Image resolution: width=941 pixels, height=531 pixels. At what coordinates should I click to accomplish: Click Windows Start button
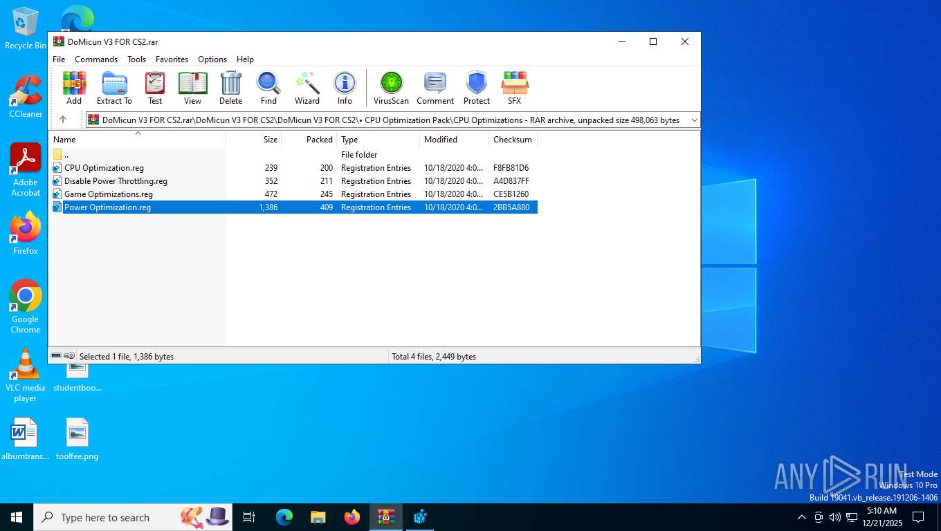click(17, 517)
